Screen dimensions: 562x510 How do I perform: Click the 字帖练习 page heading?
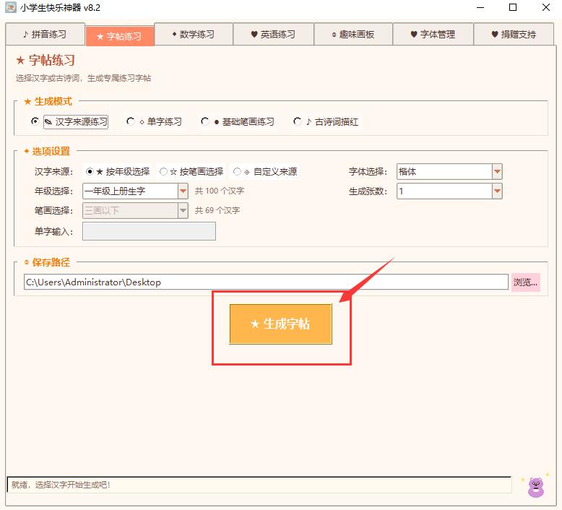[x=46, y=60]
